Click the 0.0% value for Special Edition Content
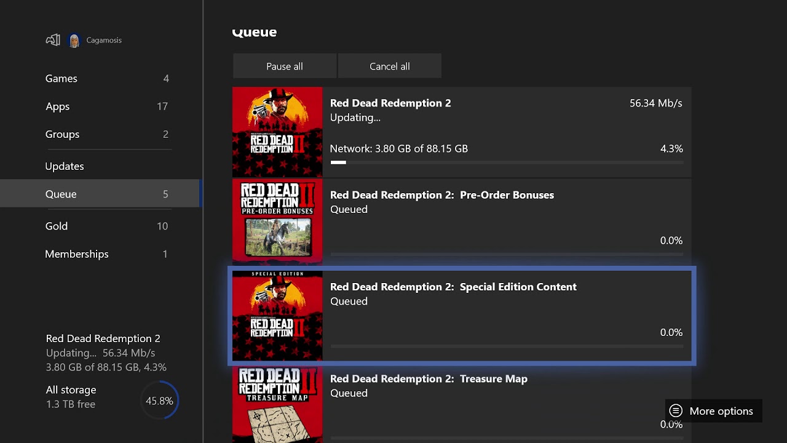Viewport: 787px width, 443px height. point(671,332)
